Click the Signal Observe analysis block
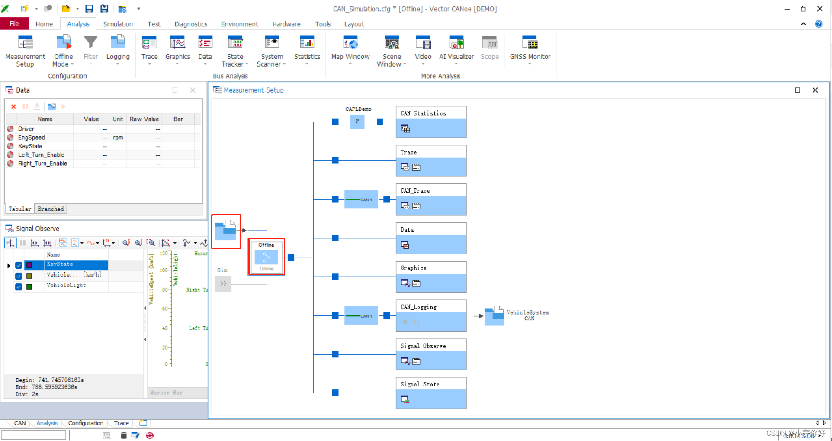The image size is (832, 441). pyautogui.click(x=431, y=354)
